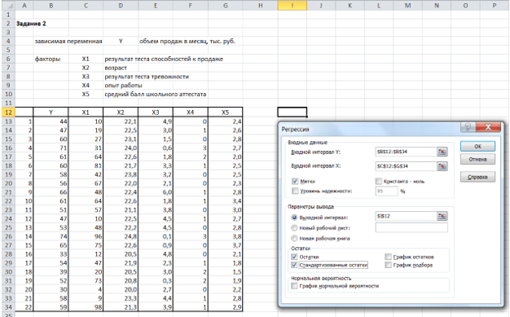Click cell text зависимая переменная
510x317 pixels.
(68, 42)
